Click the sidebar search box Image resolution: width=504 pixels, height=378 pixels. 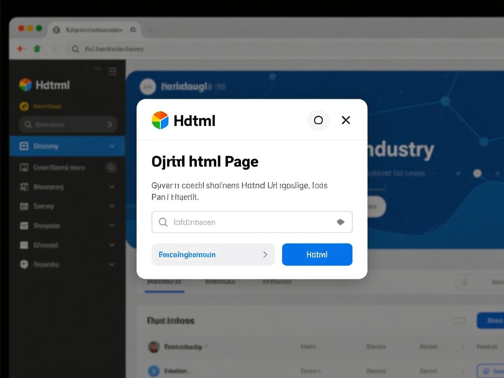tap(68, 125)
